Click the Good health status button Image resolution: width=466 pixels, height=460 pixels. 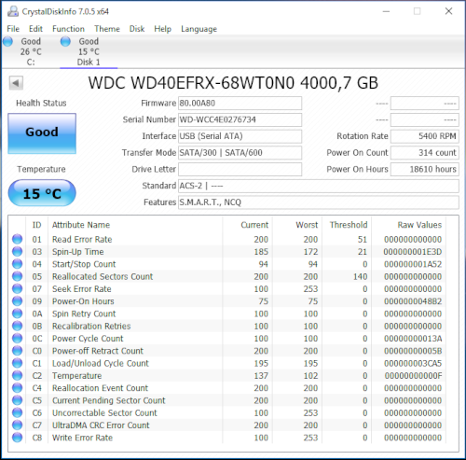coord(42,133)
